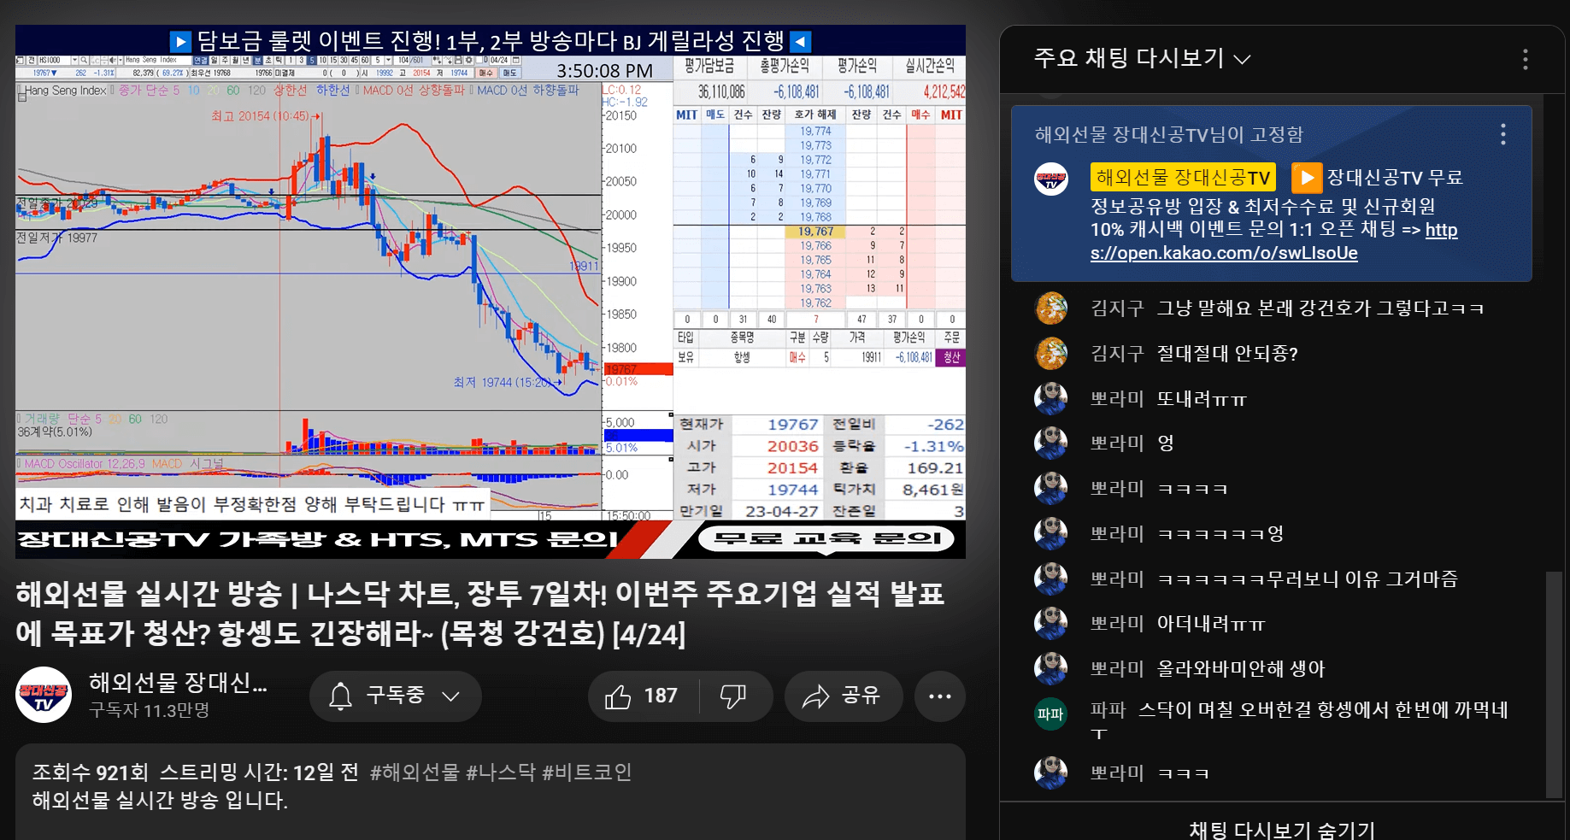Image resolution: width=1570 pixels, height=840 pixels.
Task: Click 뽀라미 avatar beside 아더내려ㅠㅠ message
Action: 1051,624
